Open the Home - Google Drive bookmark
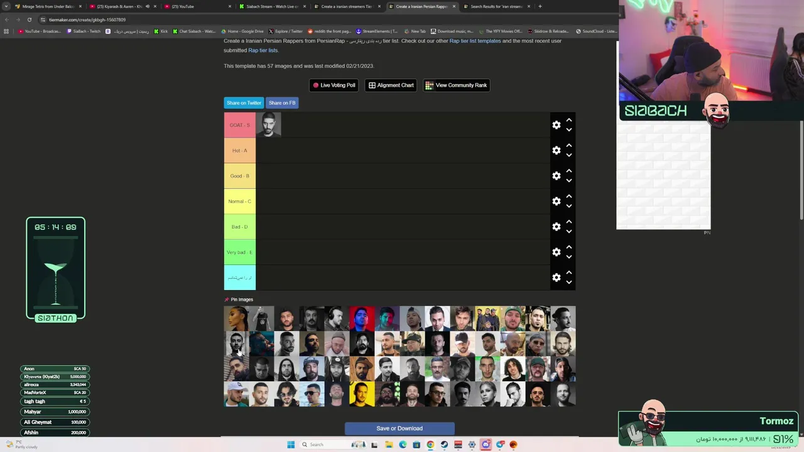Viewport: 804px width, 452px height. [x=242, y=31]
